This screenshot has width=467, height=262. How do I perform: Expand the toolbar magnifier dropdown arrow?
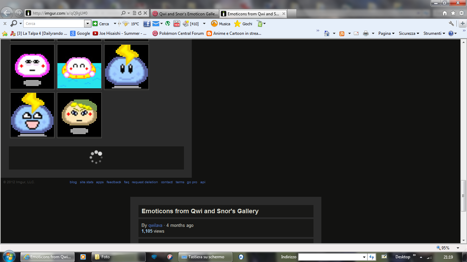[21, 24]
